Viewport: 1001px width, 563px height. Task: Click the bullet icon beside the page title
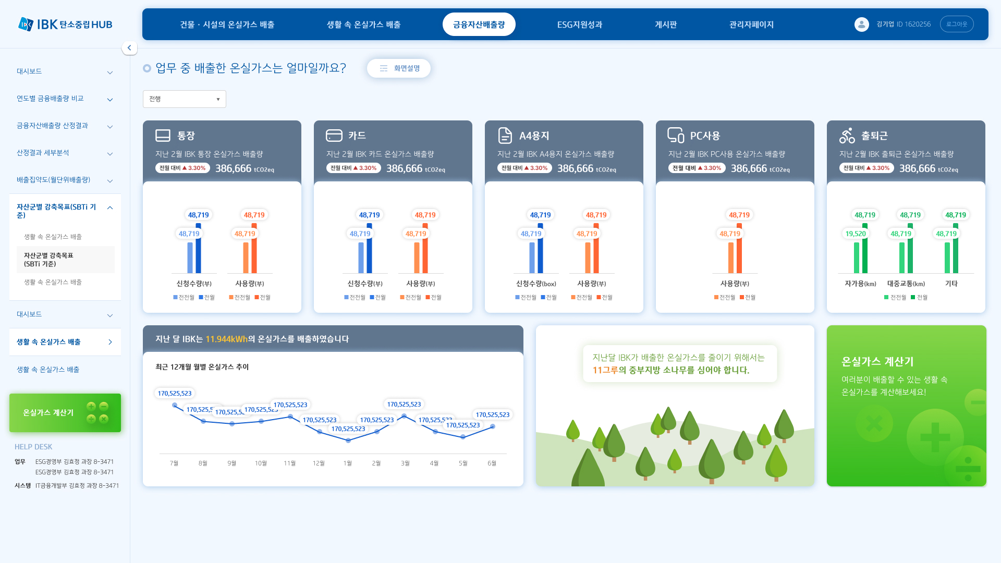click(x=147, y=68)
